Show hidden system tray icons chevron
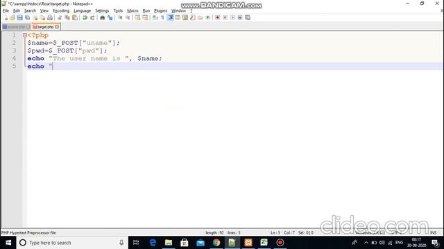 click(366, 243)
